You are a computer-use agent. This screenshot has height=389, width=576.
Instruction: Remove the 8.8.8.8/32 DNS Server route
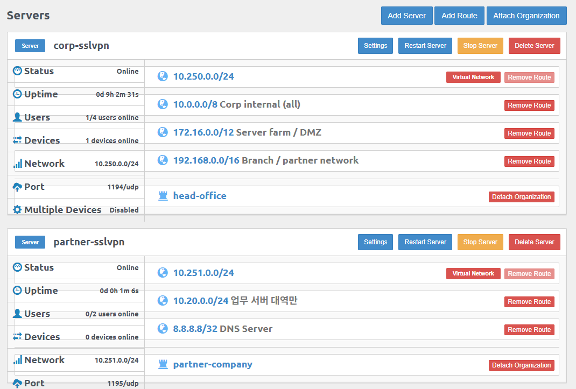coord(529,329)
